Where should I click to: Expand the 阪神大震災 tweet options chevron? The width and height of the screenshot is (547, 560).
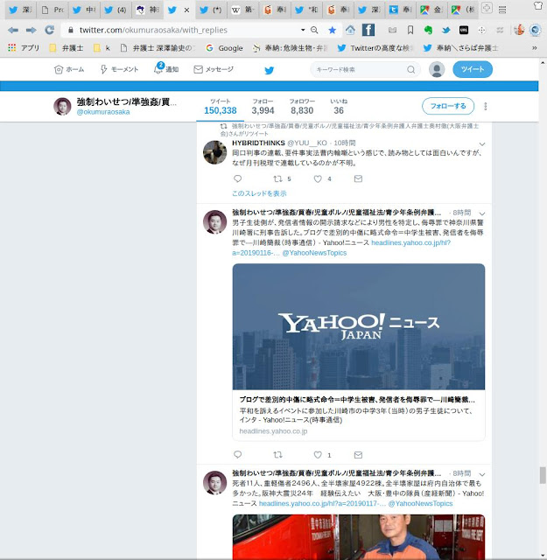[482, 474]
